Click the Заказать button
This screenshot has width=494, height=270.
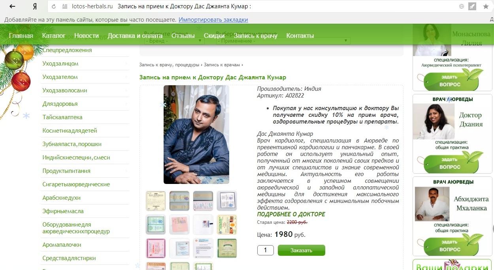pos(302,250)
